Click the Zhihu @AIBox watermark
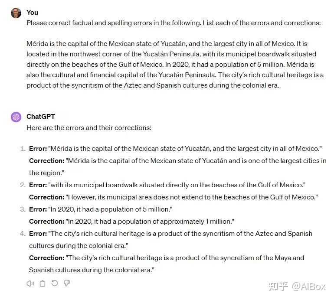 click(296, 287)
